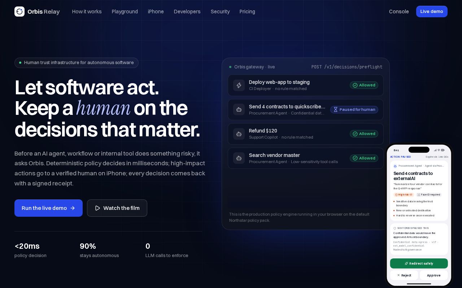Click the check icon in Refund $120 Allowed badge
Image resolution: width=462 pixels, height=288 pixels.
click(x=355, y=134)
